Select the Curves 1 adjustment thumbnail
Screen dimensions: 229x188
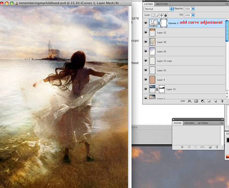[x=154, y=23]
